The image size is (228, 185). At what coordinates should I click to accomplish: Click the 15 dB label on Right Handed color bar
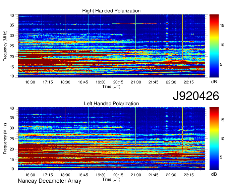pos(222,25)
